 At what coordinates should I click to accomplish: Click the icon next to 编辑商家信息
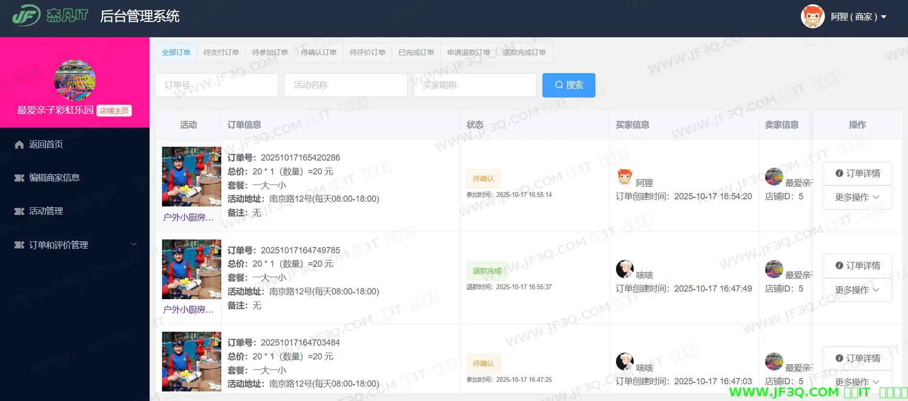point(19,178)
